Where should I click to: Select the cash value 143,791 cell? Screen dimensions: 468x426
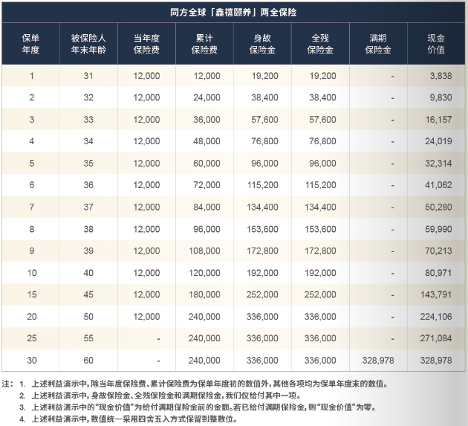coord(435,294)
